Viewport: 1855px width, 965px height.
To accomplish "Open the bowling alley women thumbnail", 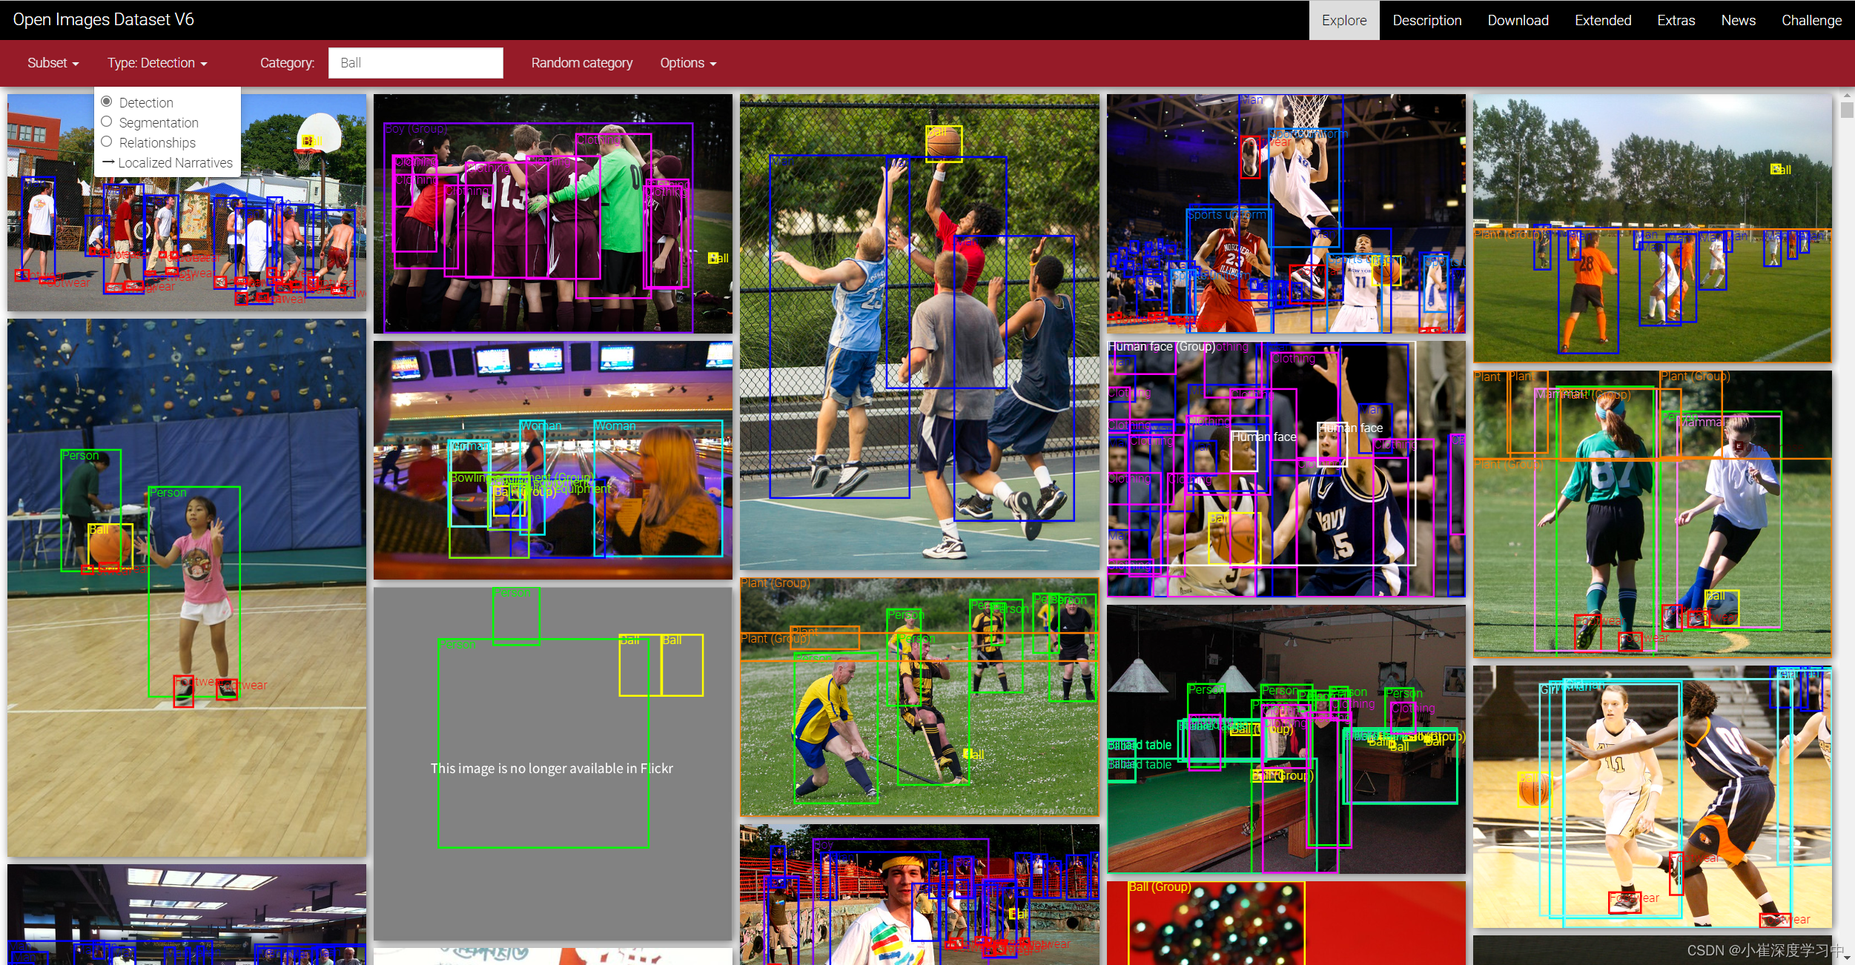I will (x=552, y=460).
